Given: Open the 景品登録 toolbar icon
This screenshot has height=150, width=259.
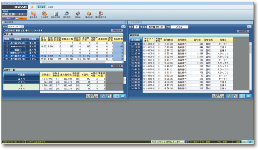Looking at the screenshot, I should [34, 15].
